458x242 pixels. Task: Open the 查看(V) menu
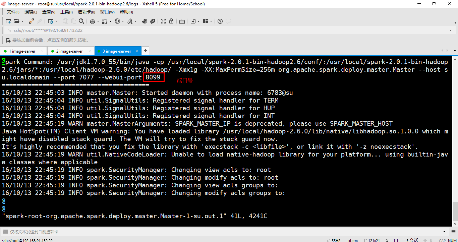[49, 12]
